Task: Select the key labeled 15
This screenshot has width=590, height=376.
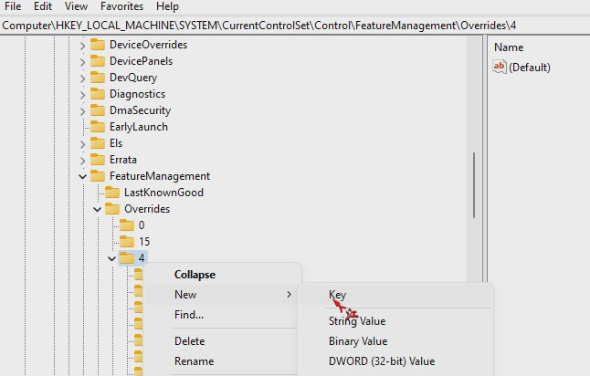Action: point(144,242)
